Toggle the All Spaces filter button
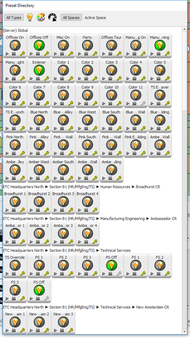The height and width of the screenshot is (340, 190). pos(71,18)
